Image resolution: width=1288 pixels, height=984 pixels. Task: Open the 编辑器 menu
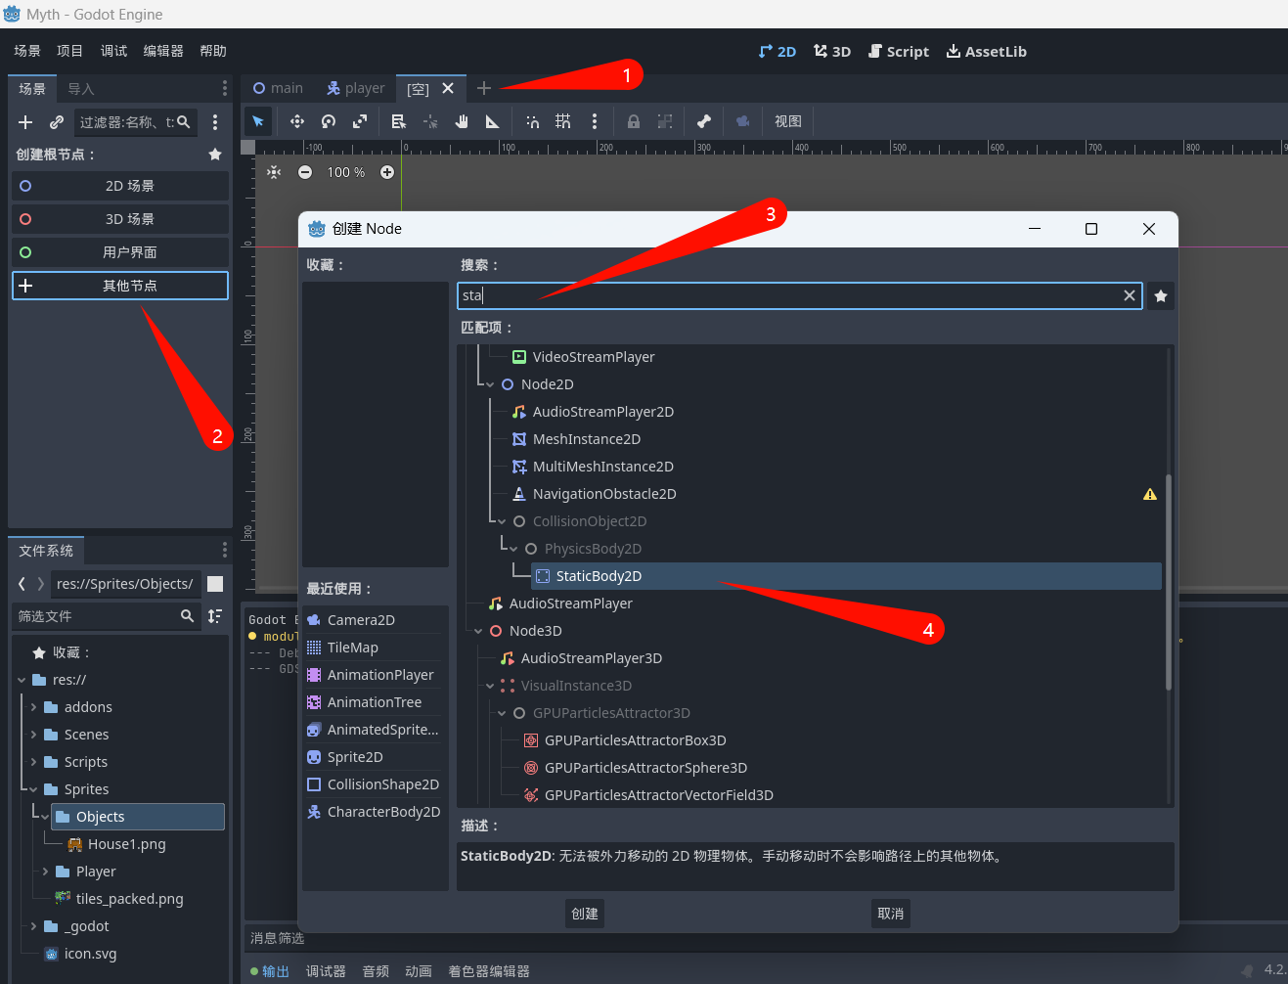click(x=163, y=51)
